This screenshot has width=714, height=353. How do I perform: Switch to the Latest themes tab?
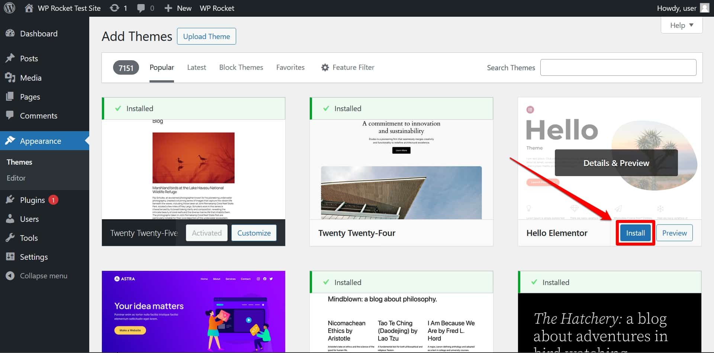click(196, 67)
